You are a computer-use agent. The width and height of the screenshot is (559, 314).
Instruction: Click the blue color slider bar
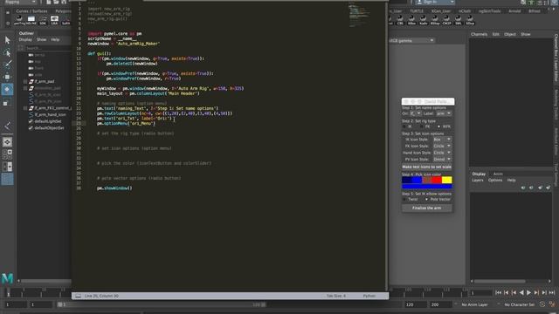(427, 187)
